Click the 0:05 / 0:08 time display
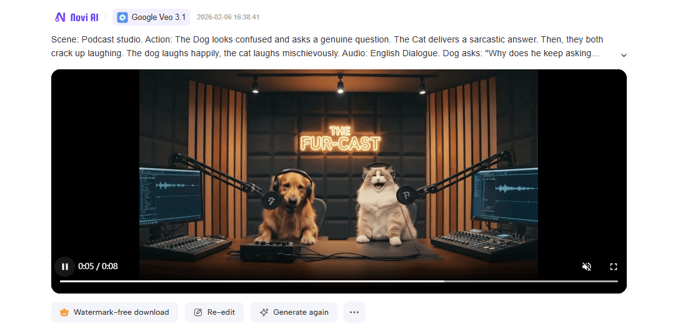 [x=97, y=267]
